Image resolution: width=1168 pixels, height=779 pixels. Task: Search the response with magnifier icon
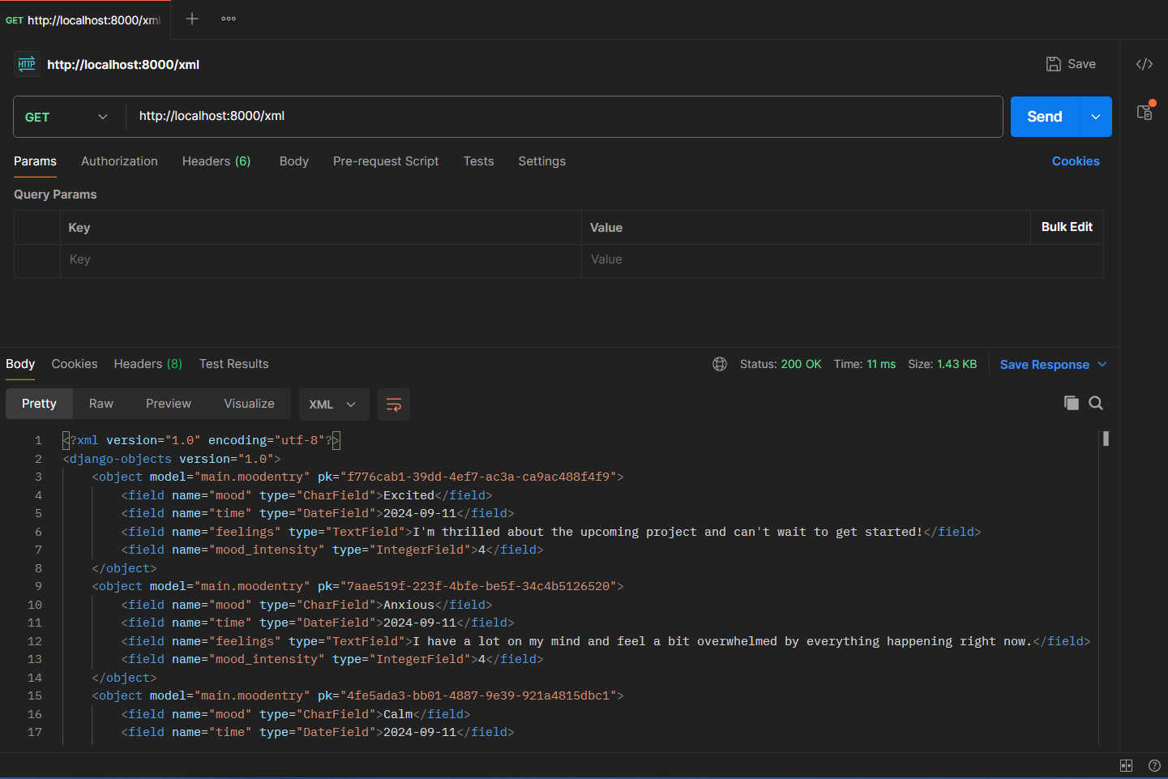point(1096,403)
